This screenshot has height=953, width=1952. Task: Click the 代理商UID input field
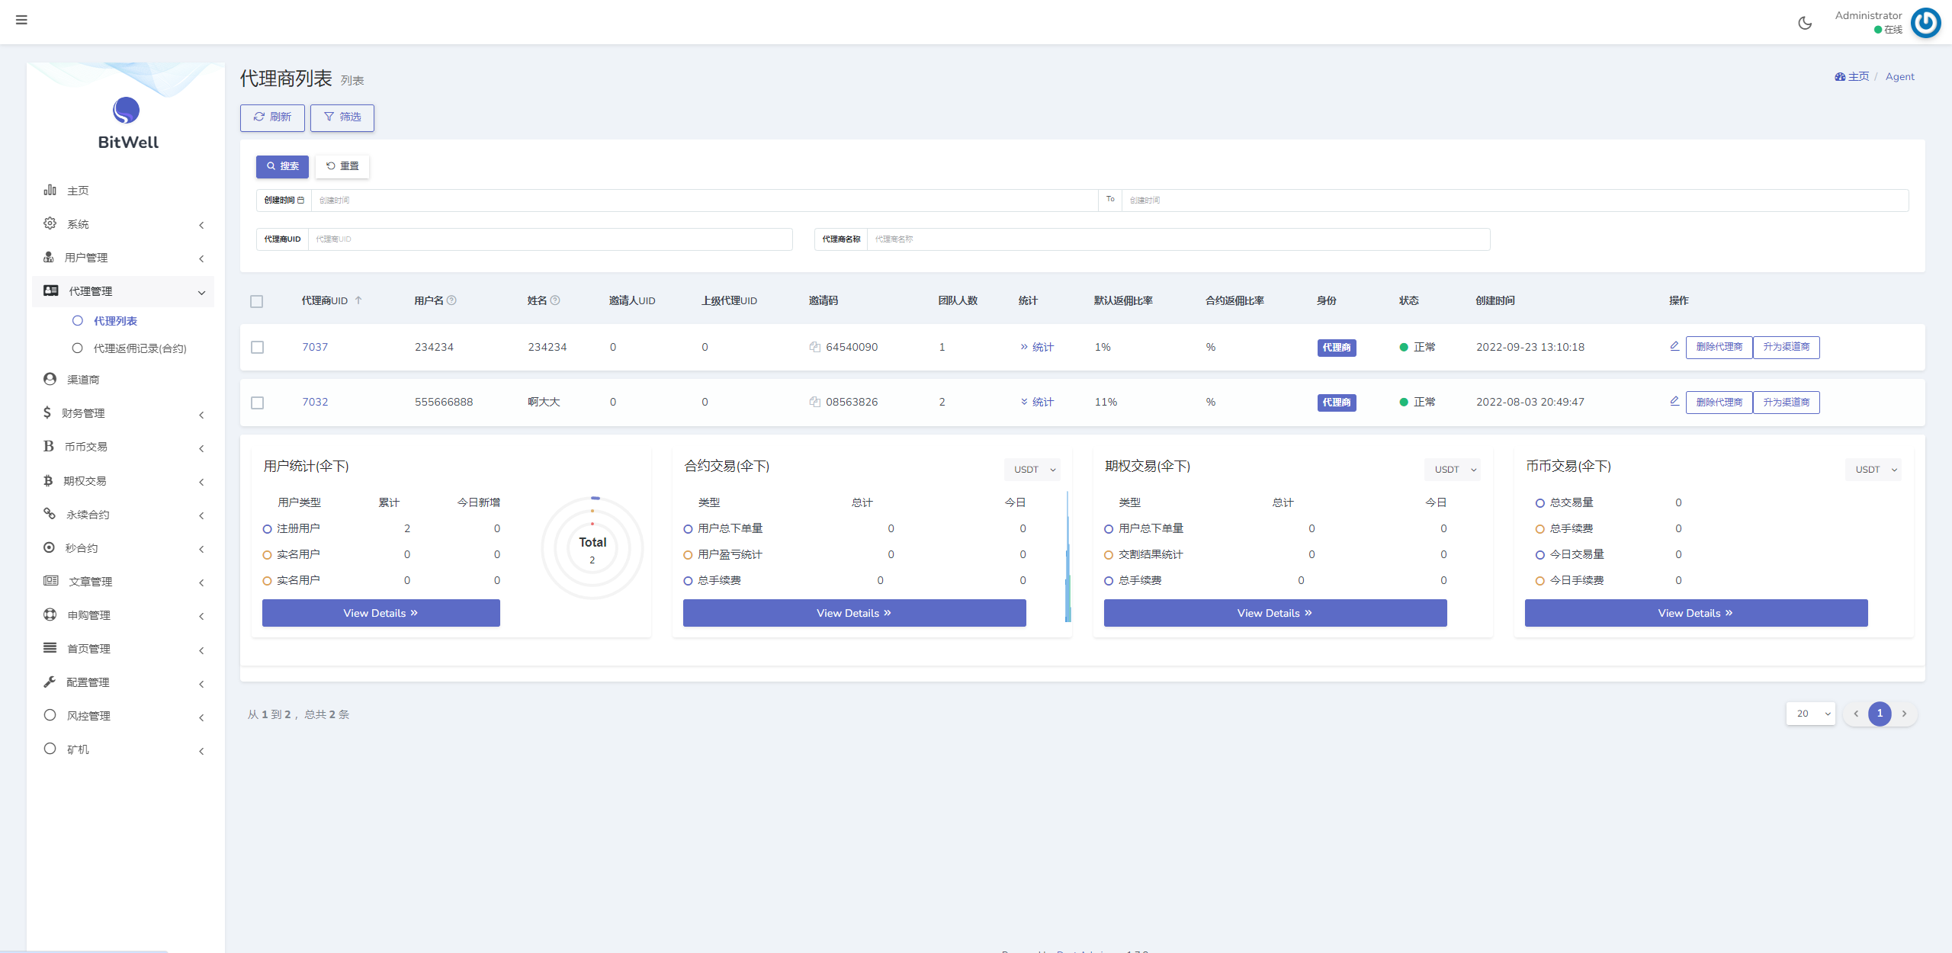point(549,239)
